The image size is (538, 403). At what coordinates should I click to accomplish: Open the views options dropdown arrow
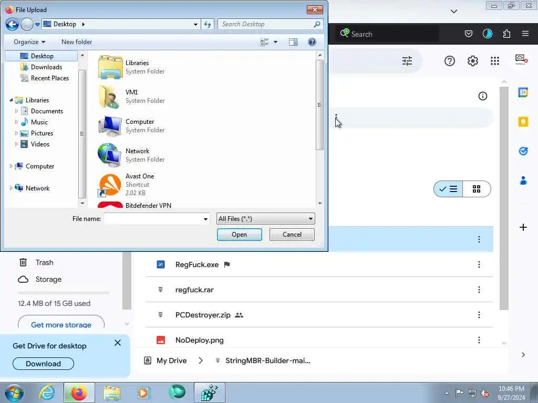(x=275, y=42)
